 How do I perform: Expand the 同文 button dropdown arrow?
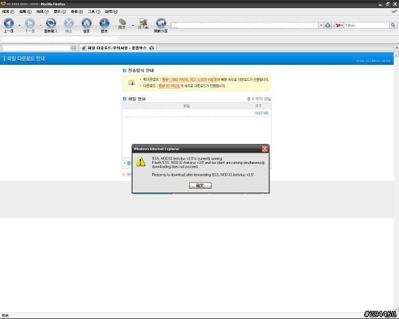click(133, 25)
